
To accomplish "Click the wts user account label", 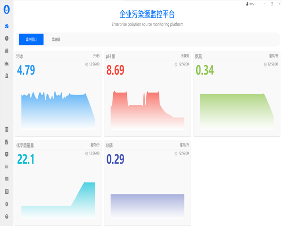I will click(x=250, y=4).
